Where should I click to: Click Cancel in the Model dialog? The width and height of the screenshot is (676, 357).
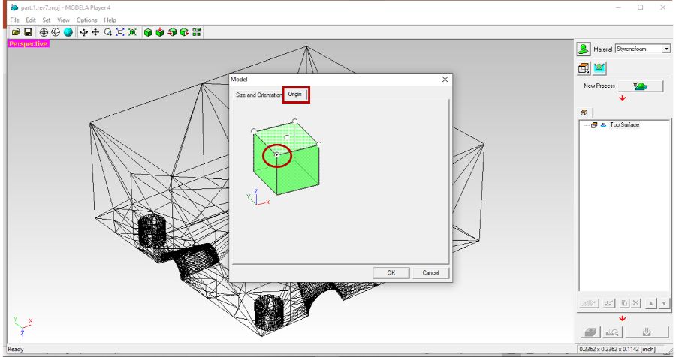click(430, 272)
